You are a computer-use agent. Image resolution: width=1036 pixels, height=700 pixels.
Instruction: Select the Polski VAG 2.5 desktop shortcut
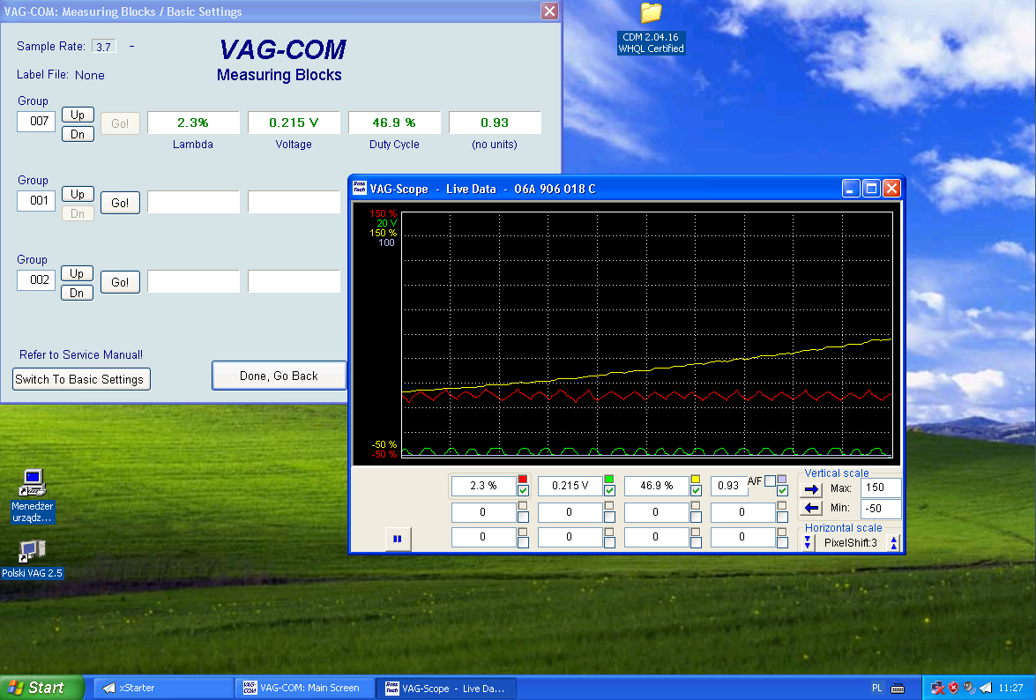click(32, 559)
